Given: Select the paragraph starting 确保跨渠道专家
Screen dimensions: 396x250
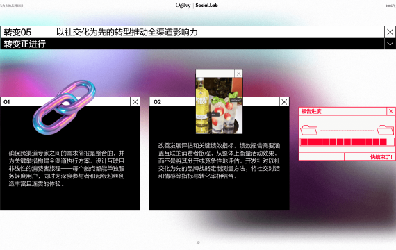Looking at the screenshot, I should click(67, 169).
